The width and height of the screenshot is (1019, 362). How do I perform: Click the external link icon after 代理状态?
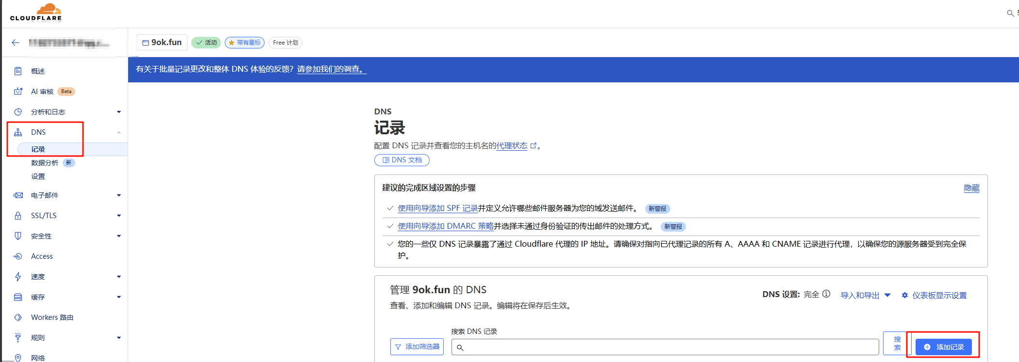pos(533,145)
